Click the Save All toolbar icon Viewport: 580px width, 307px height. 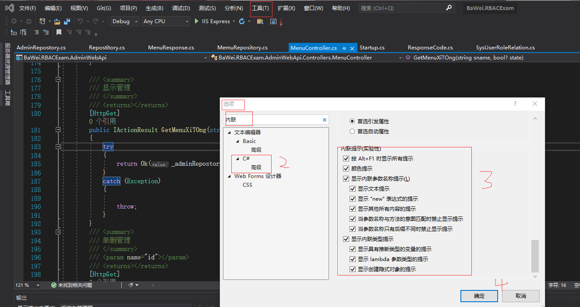click(67, 21)
